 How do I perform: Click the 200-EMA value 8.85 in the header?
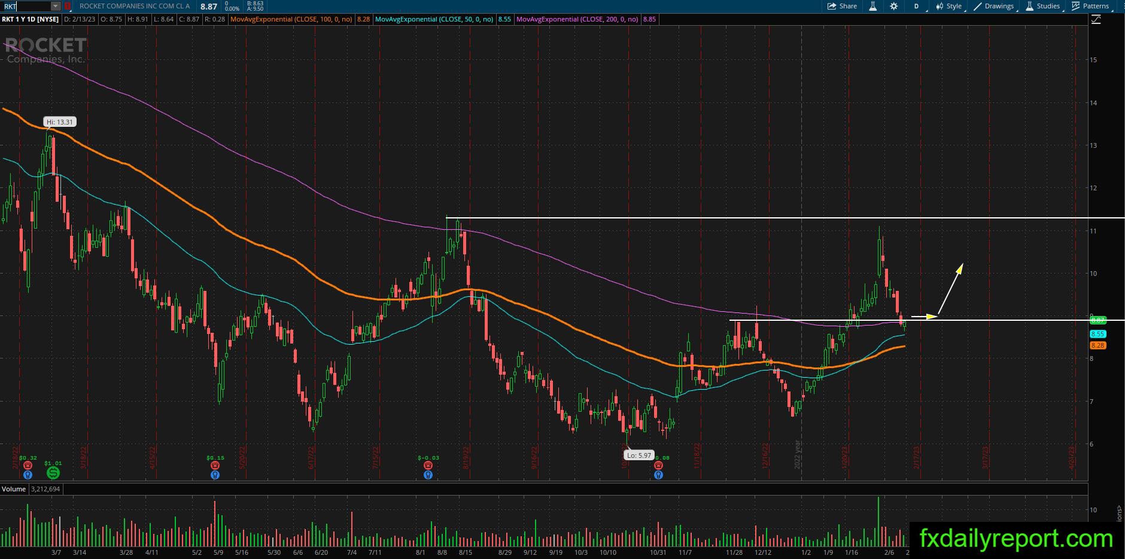click(x=649, y=19)
